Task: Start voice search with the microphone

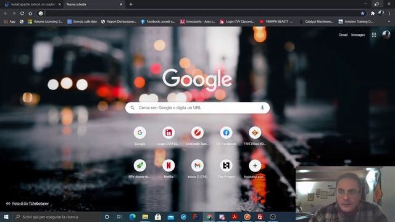Action: click(x=262, y=108)
